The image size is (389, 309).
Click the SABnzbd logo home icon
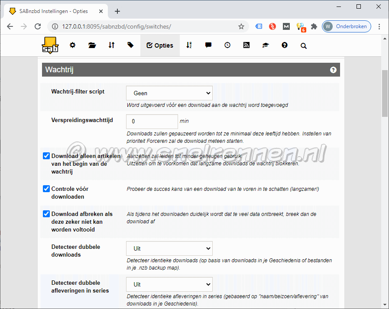point(50,45)
